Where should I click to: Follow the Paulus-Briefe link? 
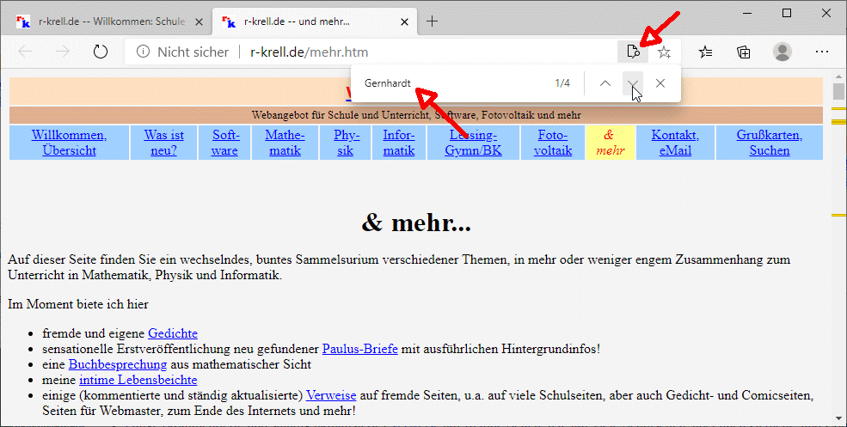click(x=359, y=349)
